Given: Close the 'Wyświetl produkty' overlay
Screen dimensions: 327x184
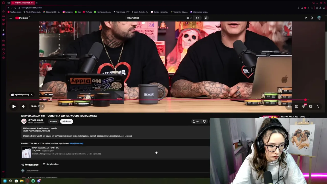Looking at the screenshot, I should click(31, 95).
